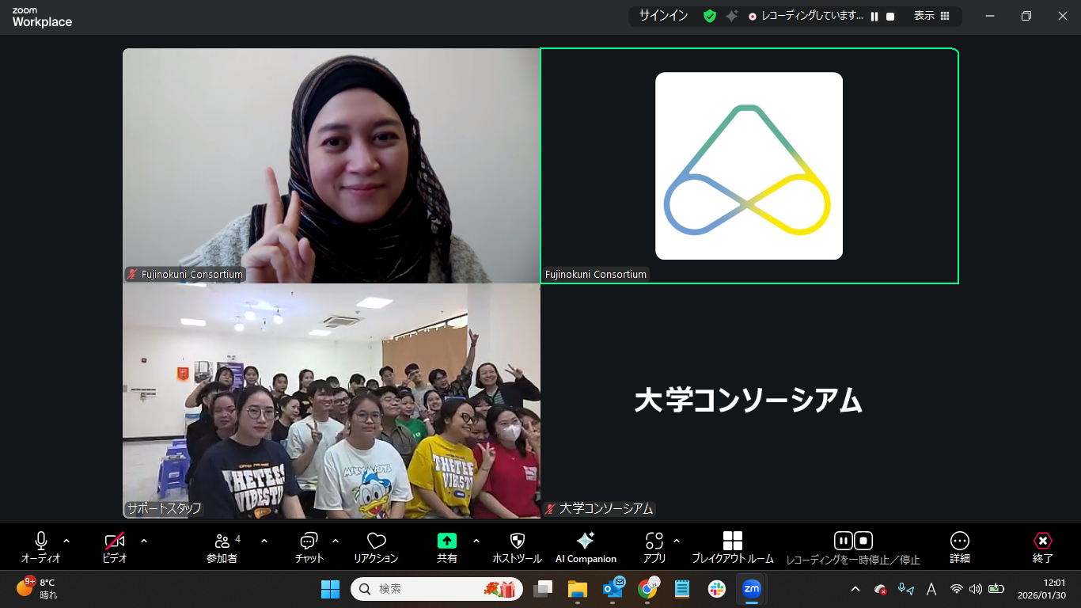Open the More (詳細) options menu
The image size is (1081, 608).
[x=959, y=546]
